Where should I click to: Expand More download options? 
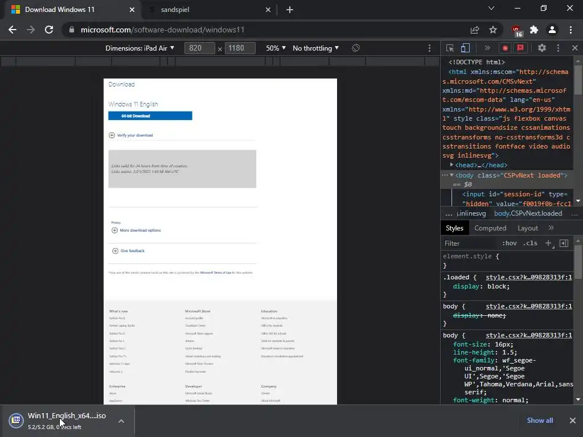click(137, 230)
